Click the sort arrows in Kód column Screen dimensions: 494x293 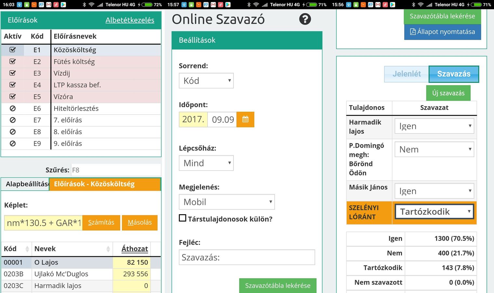point(27,249)
